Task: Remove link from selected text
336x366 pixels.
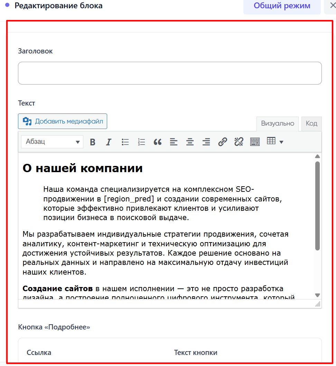Action: point(239,142)
